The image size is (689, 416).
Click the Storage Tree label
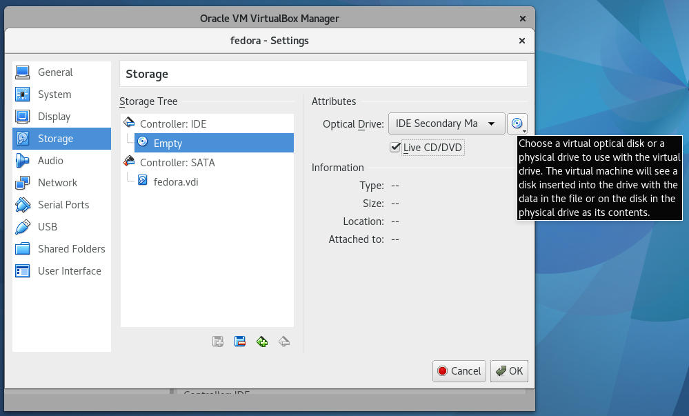(x=148, y=101)
